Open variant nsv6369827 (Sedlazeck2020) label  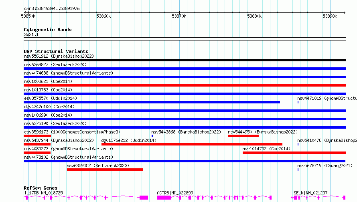[55, 65]
